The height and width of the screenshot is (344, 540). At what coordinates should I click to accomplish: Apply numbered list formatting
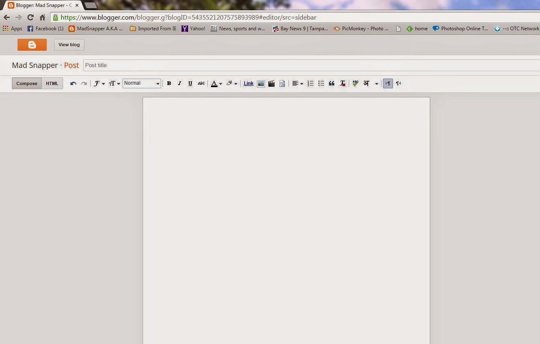[x=311, y=83]
